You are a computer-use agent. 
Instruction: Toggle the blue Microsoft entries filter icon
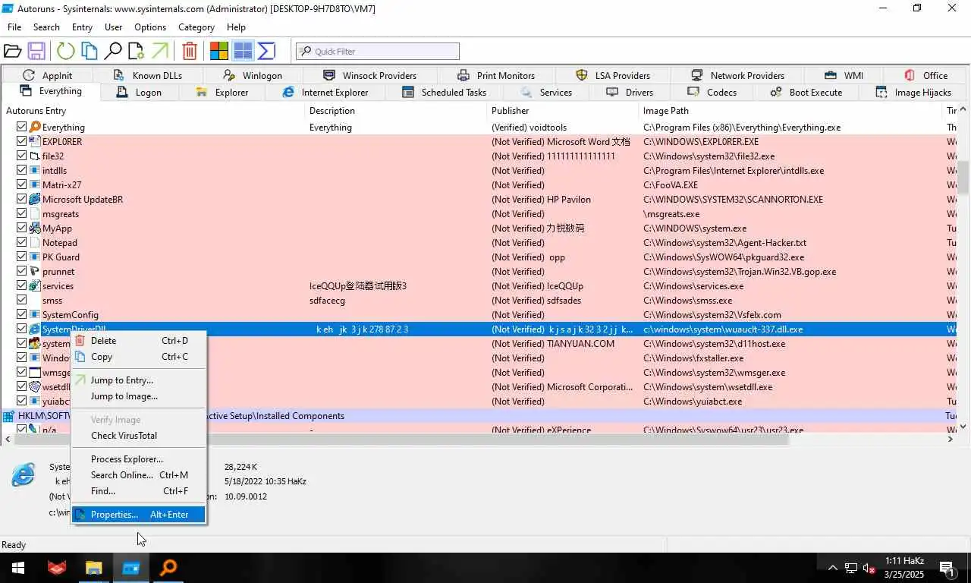(x=243, y=51)
